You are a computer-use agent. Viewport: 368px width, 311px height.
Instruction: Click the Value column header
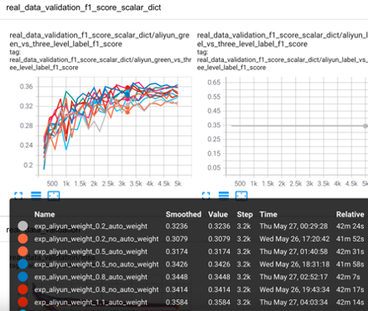(x=218, y=214)
